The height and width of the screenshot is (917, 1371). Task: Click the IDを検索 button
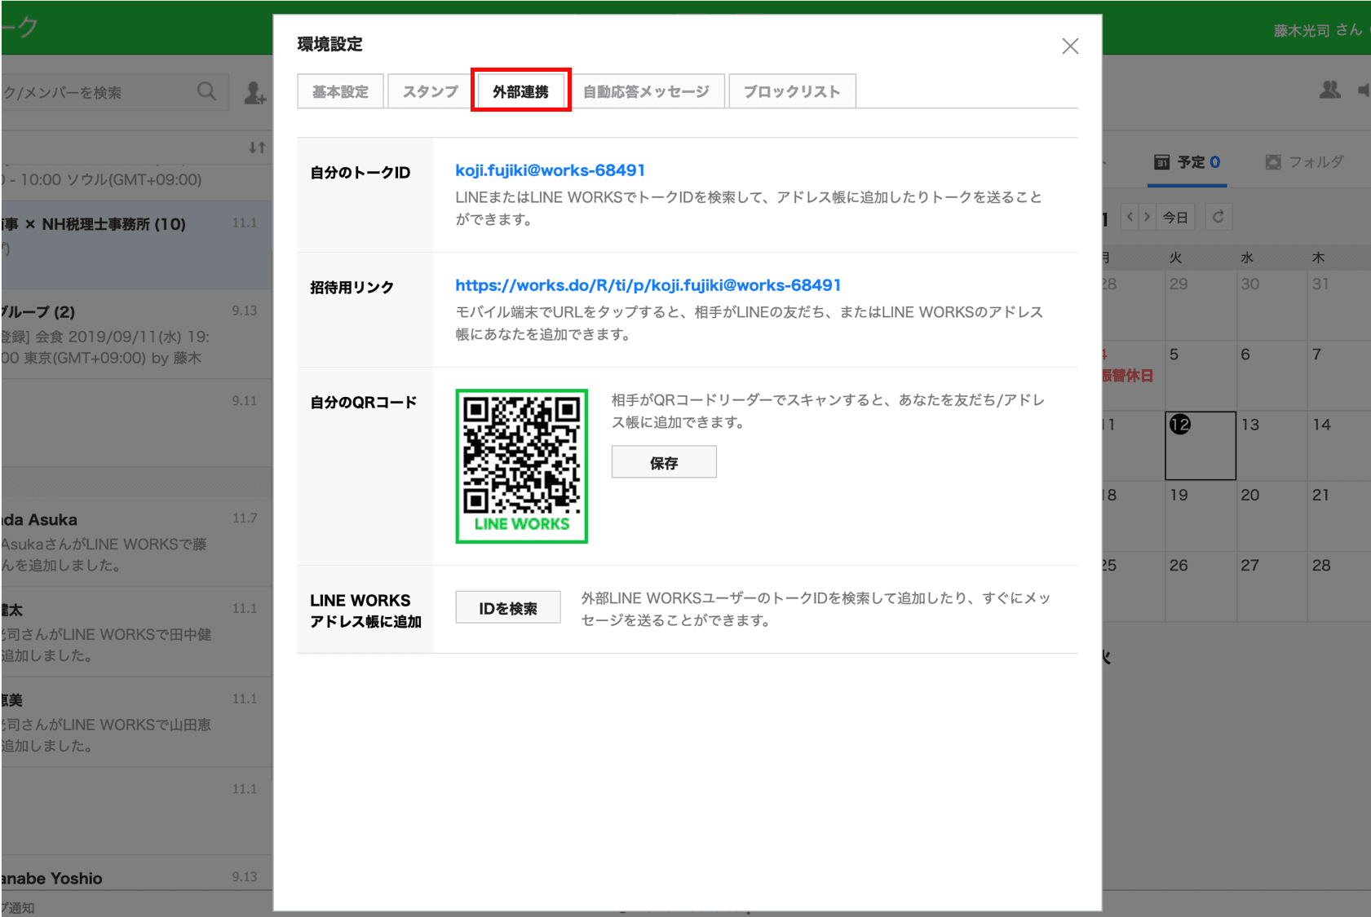(507, 608)
